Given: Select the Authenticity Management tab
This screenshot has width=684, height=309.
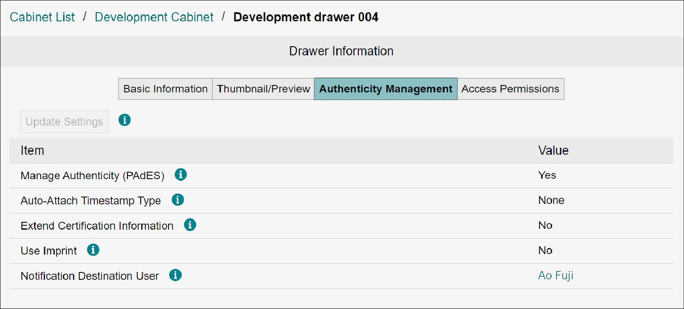Looking at the screenshot, I should click(385, 89).
